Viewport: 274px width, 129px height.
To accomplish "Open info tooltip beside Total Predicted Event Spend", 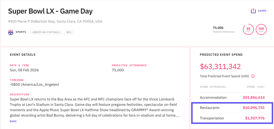I will (253, 76).
